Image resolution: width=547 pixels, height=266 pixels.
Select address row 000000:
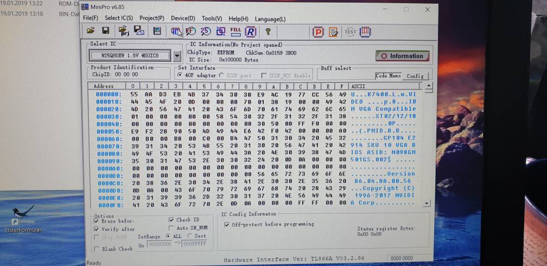pyautogui.click(x=109, y=94)
